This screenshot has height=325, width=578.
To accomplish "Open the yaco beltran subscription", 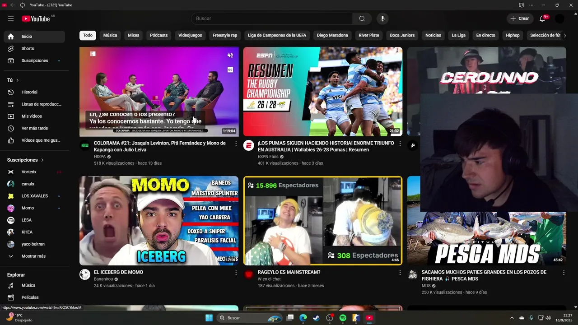I will [34, 244].
